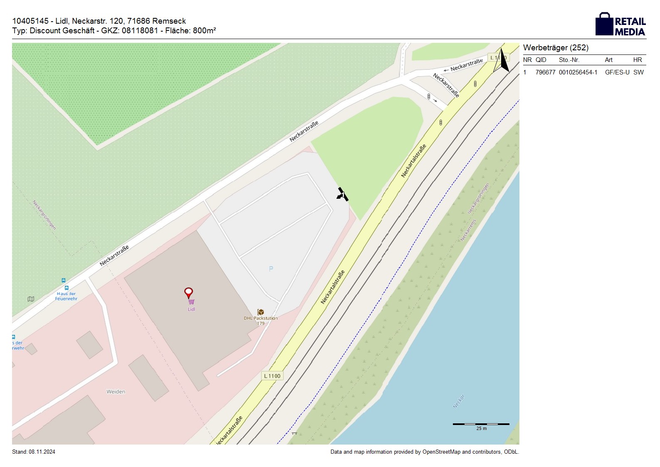Click the Retail Media logo

pos(620,24)
